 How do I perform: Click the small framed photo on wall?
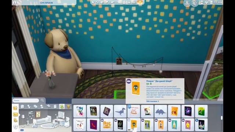tap(119, 61)
